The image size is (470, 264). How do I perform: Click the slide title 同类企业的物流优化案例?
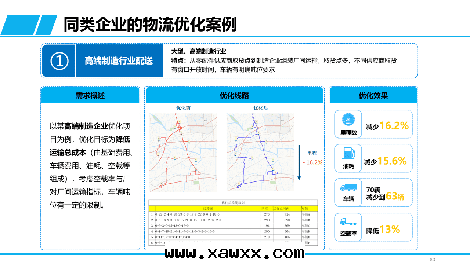150,25
